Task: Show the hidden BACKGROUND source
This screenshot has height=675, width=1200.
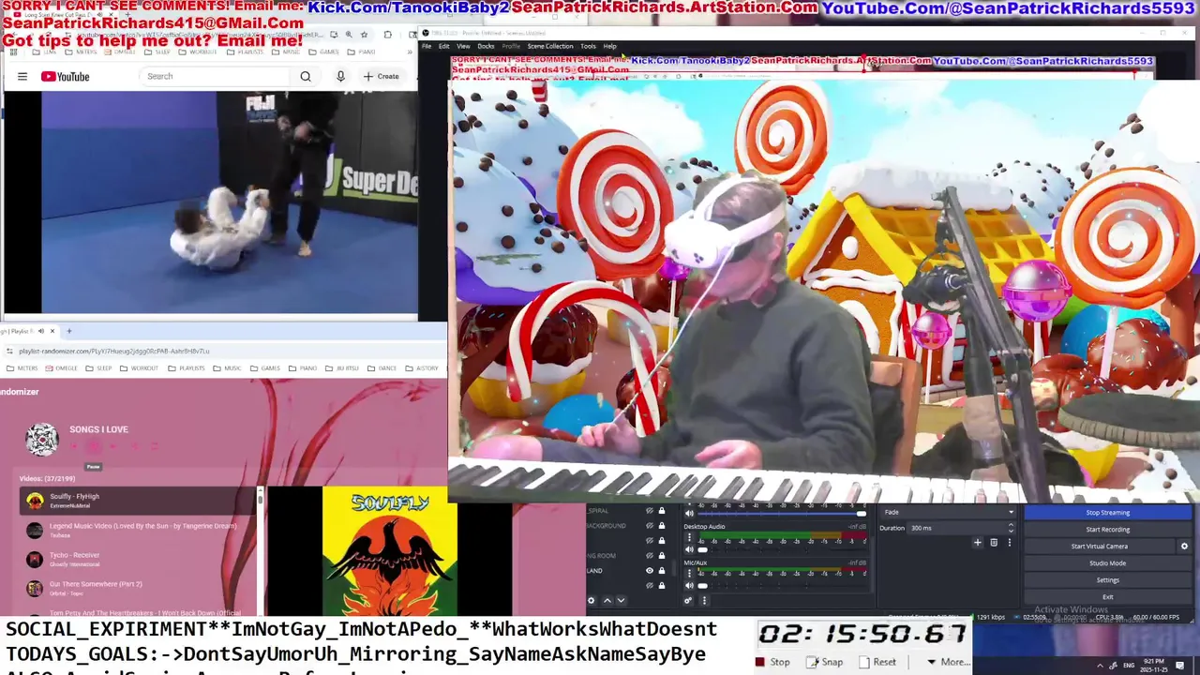Action: click(x=649, y=526)
